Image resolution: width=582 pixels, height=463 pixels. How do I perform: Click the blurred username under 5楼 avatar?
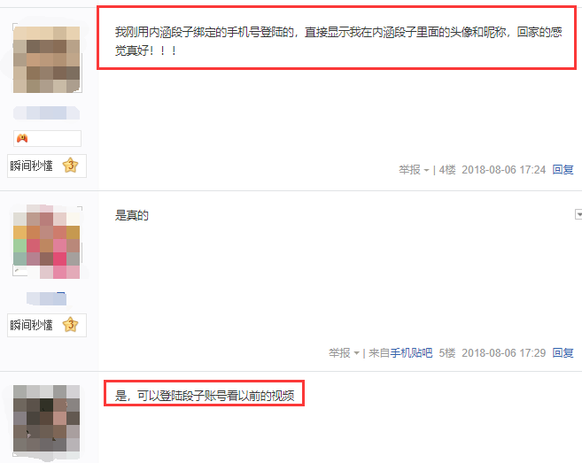46,298
